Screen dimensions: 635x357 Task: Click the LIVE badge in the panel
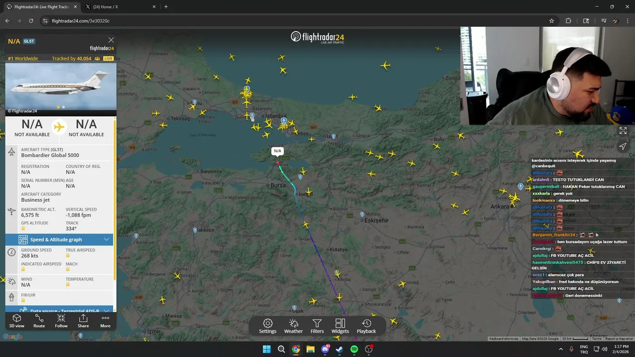click(x=108, y=59)
